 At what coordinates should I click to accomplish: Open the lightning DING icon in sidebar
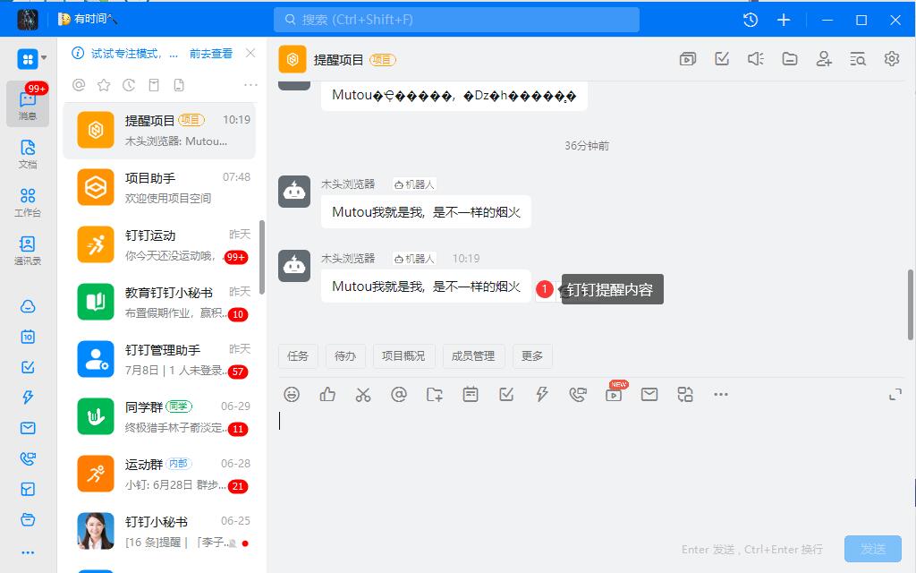(28, 398)
